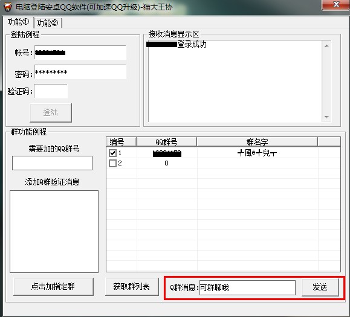Viewport: 350px width, 317px height.
Task: Click the 需要加的QQ群号 input field
Action: pyautogui.click(x=52, y=163)
